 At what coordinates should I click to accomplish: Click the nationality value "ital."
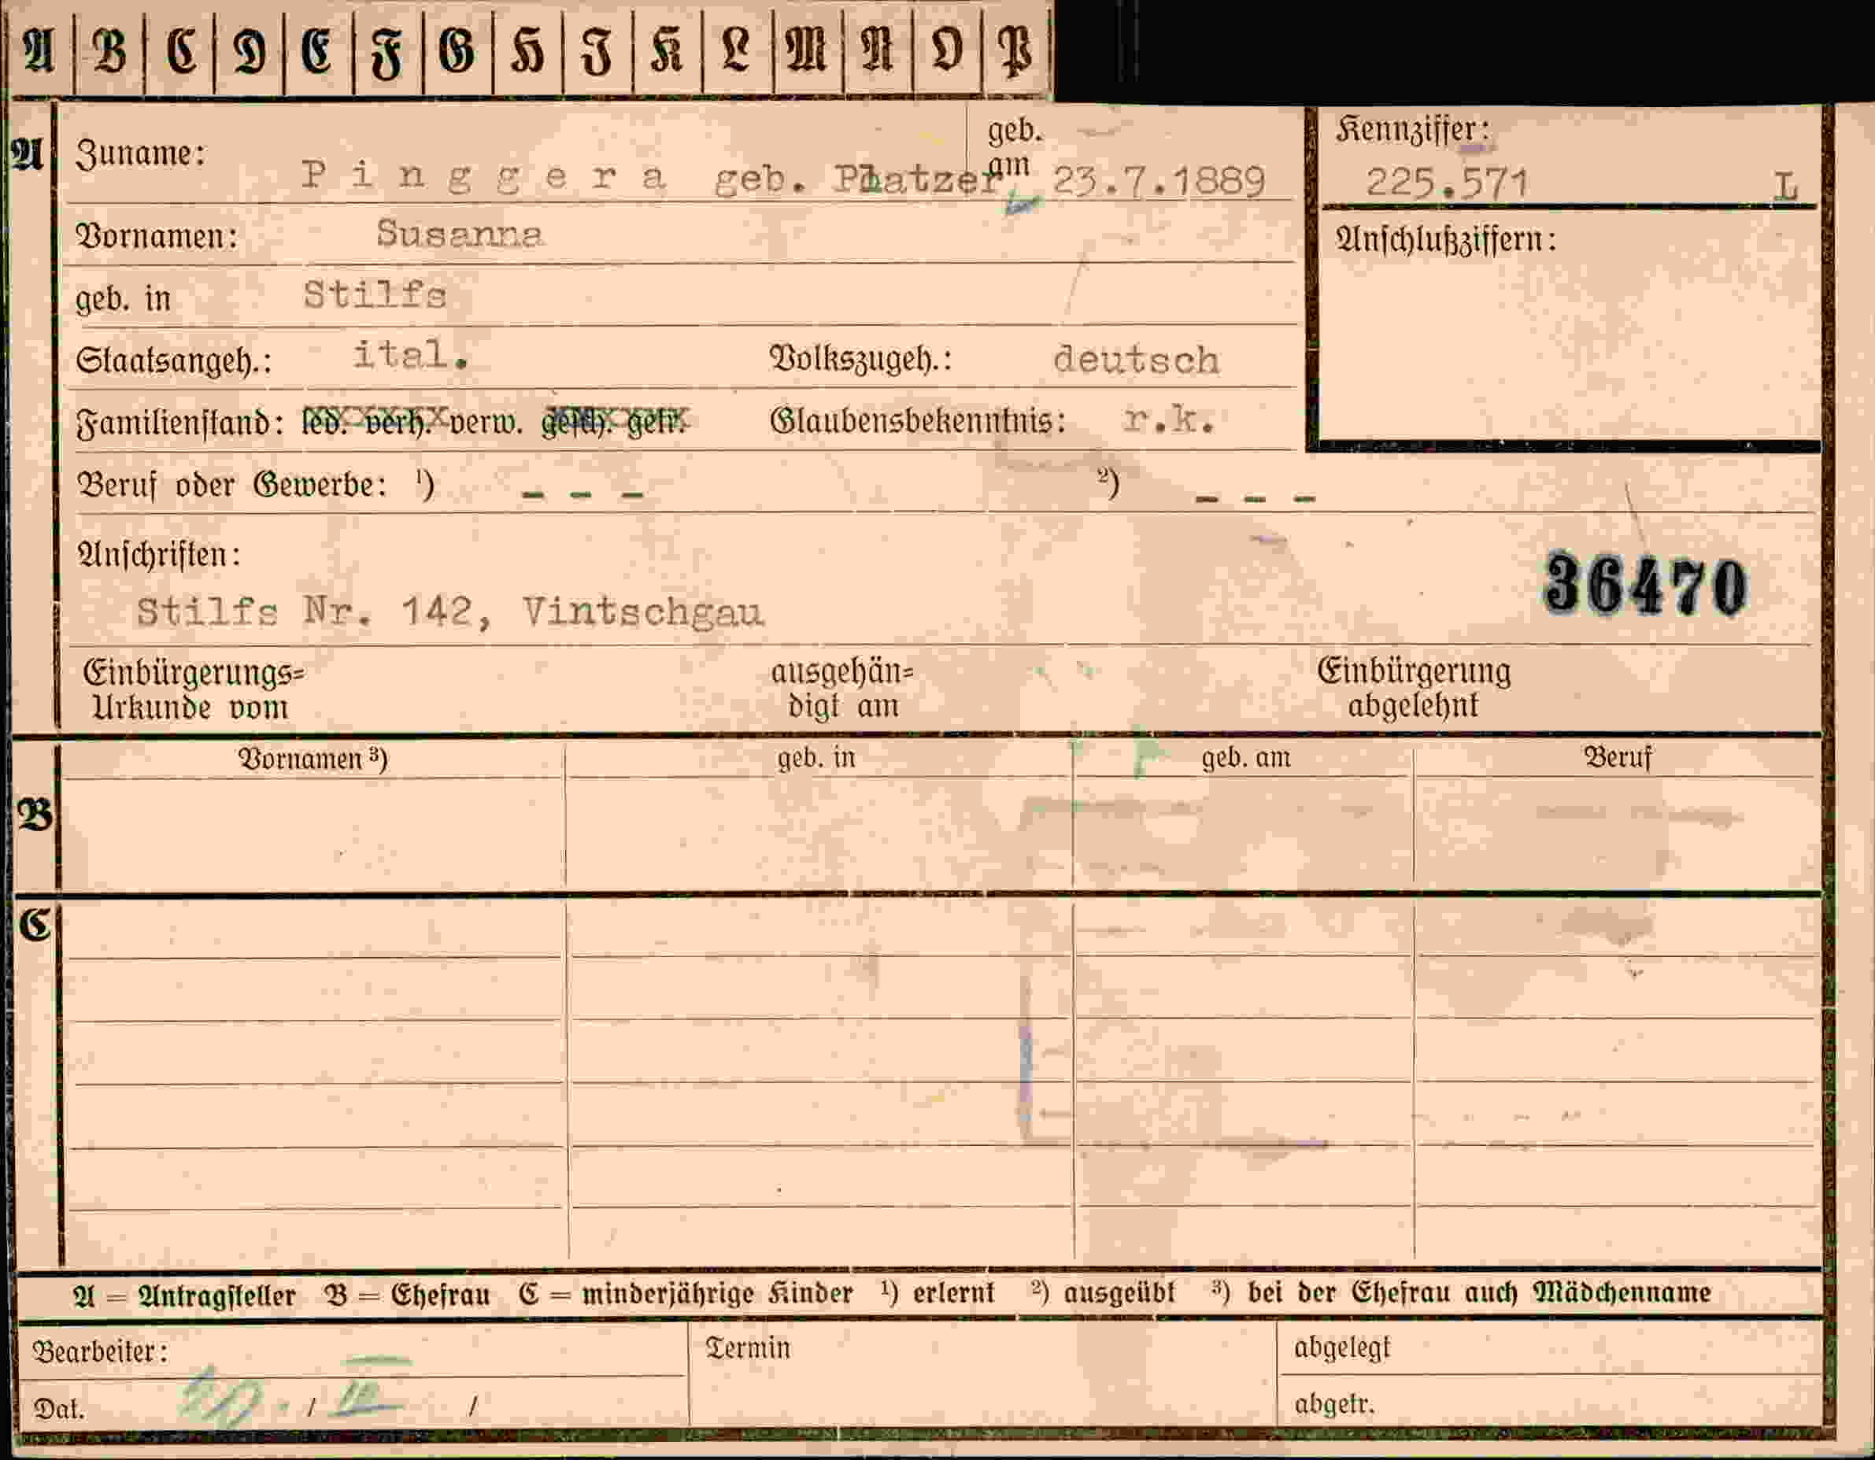[410, 353]
